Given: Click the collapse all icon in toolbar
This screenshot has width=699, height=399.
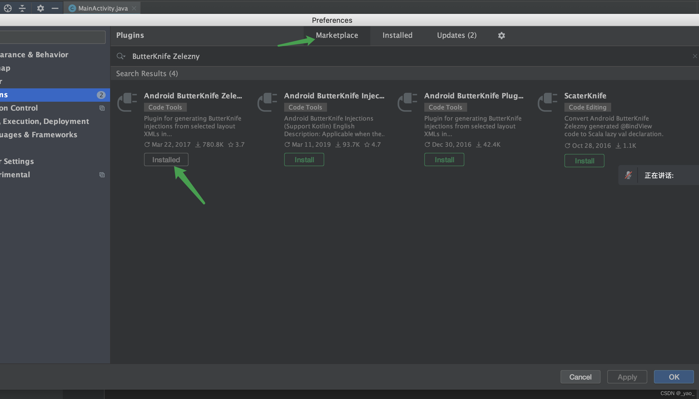Looking at the screenshot, I should [x=22, y=8].
